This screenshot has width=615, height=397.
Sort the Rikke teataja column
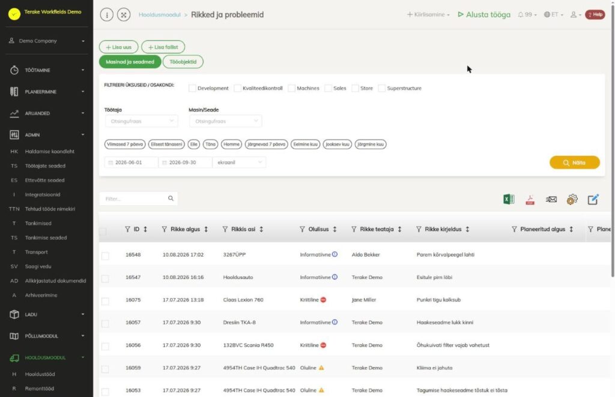pos(399,229)
